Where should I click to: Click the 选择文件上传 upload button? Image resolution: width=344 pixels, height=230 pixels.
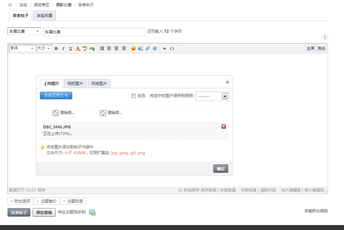[56, 95]
